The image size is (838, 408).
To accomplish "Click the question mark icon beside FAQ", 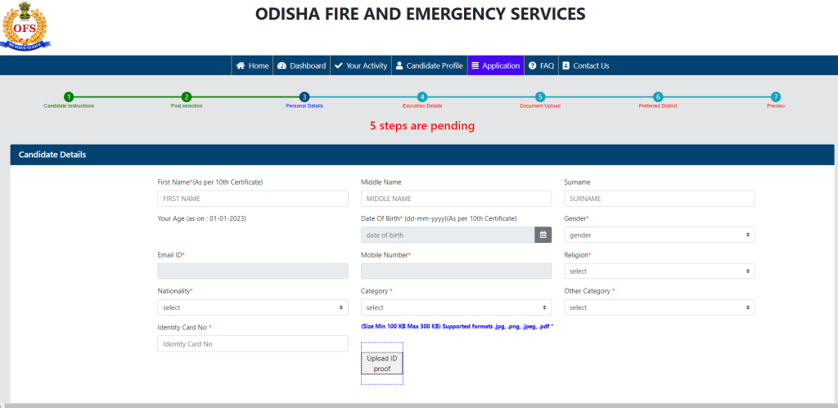I will (x=532, y=65).
